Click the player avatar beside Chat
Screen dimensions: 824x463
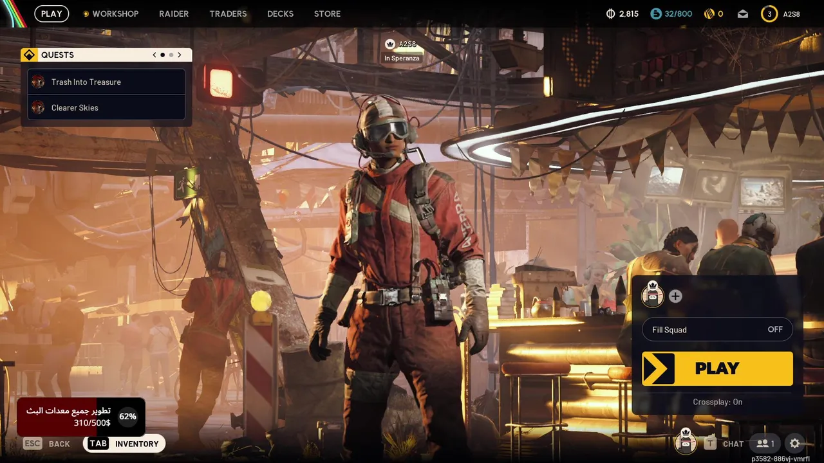pos(686,442)
